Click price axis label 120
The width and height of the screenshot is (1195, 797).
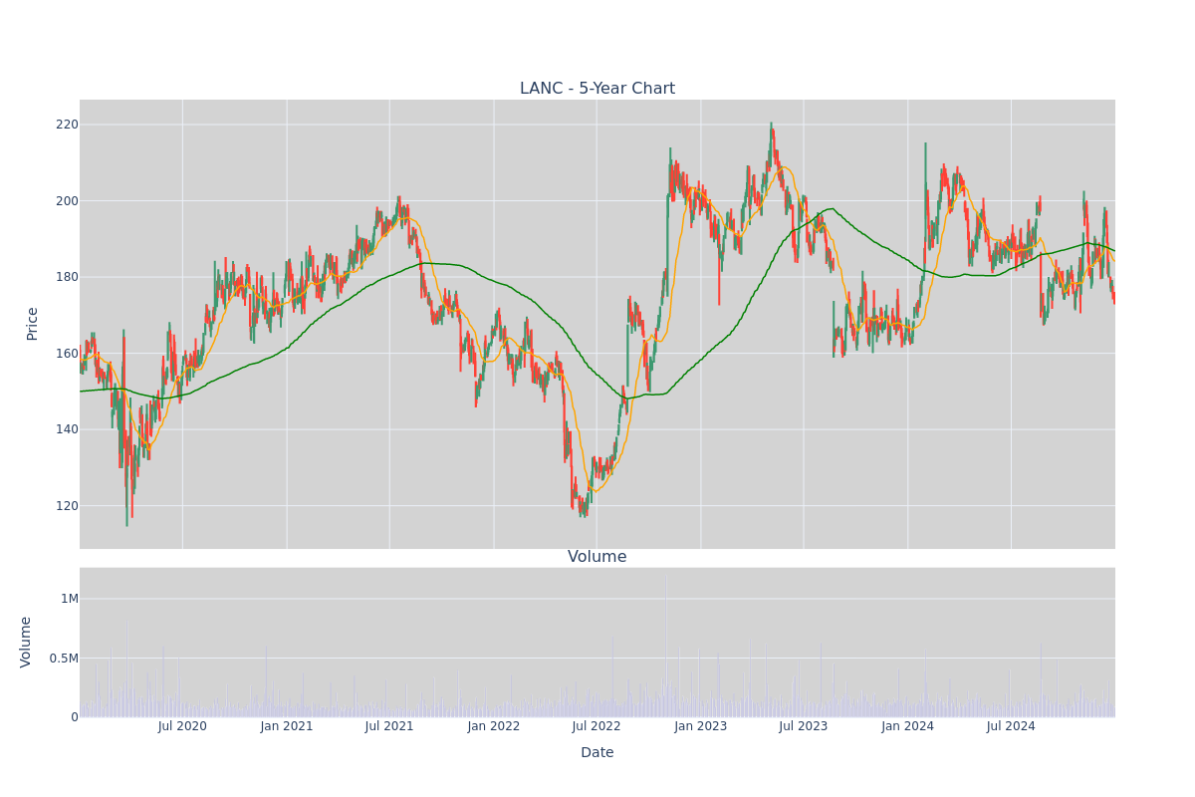pyautogui.click(x=67, y=506)
